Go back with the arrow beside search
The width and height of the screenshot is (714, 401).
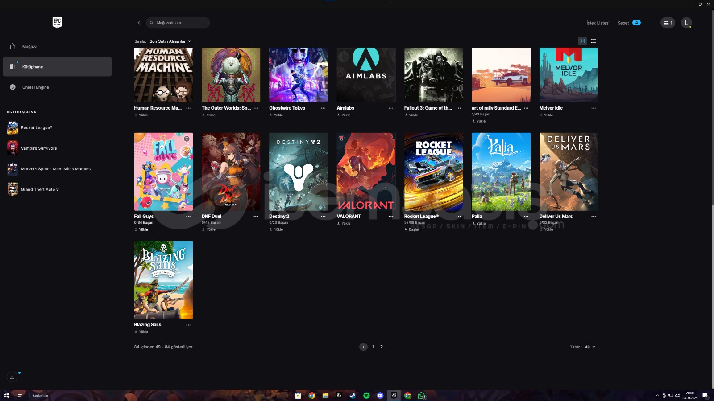(139, 23)
